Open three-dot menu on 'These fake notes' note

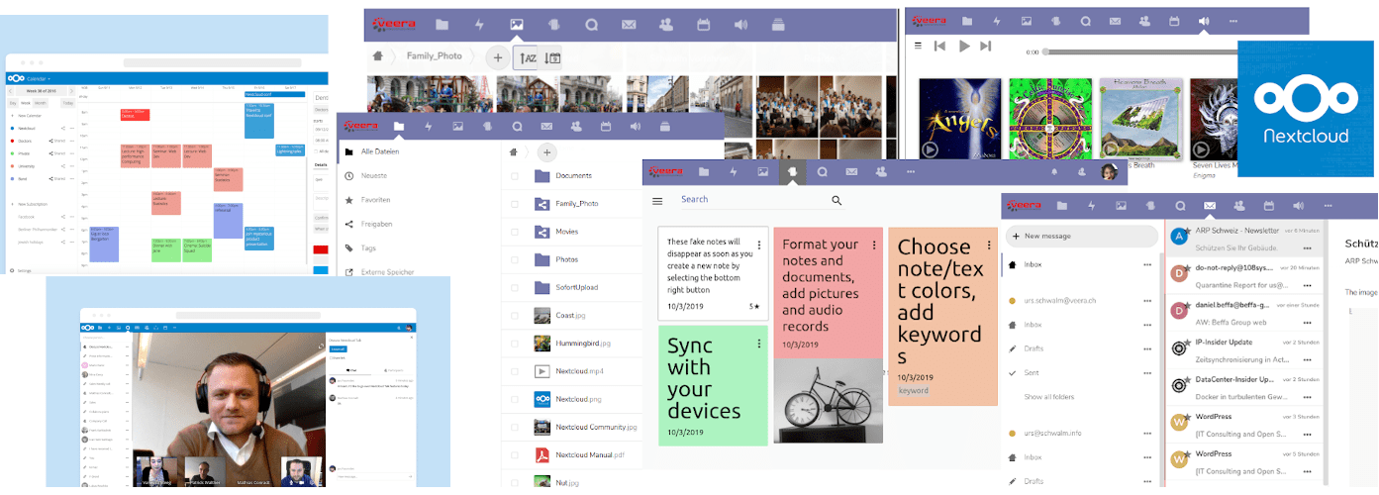point(759,245)
